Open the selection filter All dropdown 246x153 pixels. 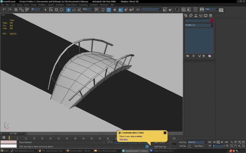click(x=37, y=9)
